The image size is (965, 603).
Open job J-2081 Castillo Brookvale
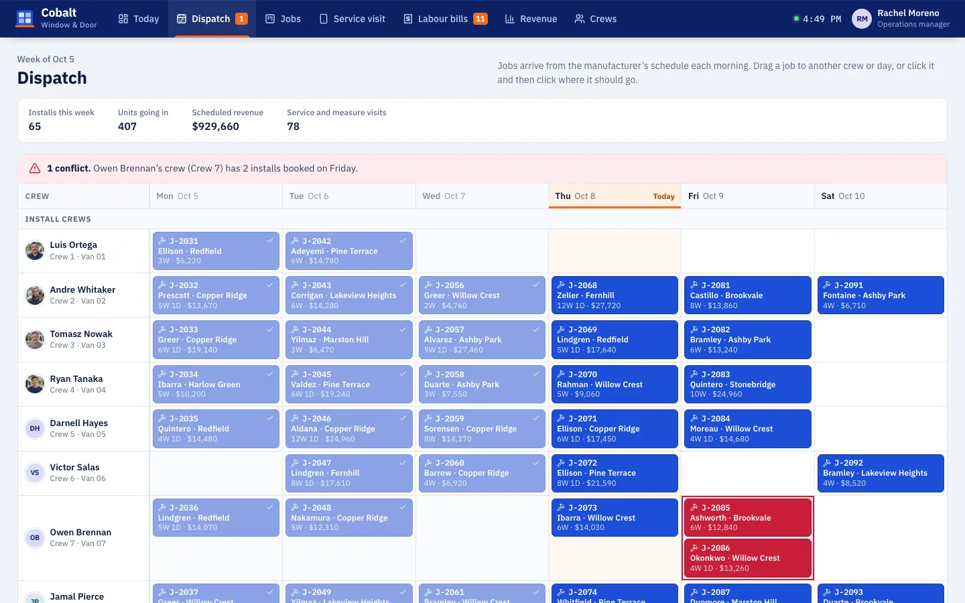point(748,295)
